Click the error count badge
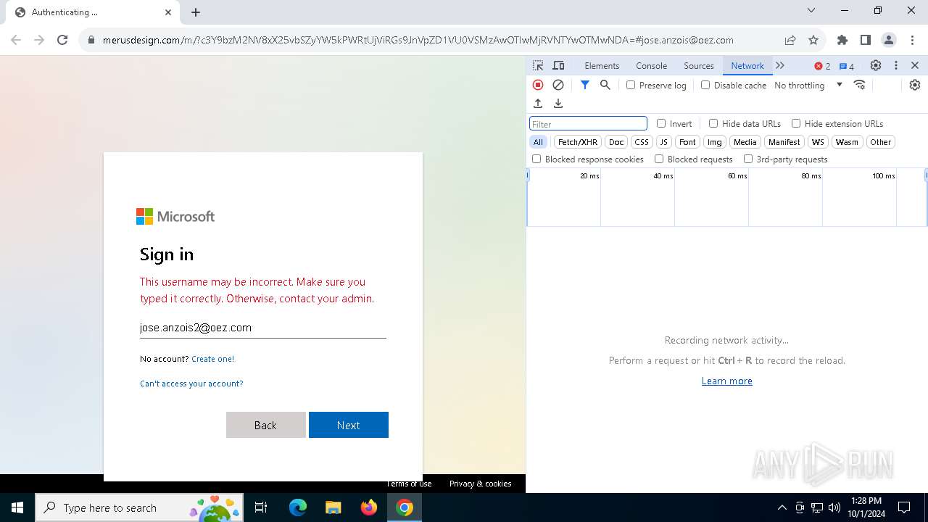This screenshot has width=928, height=522. pos(822,66)
